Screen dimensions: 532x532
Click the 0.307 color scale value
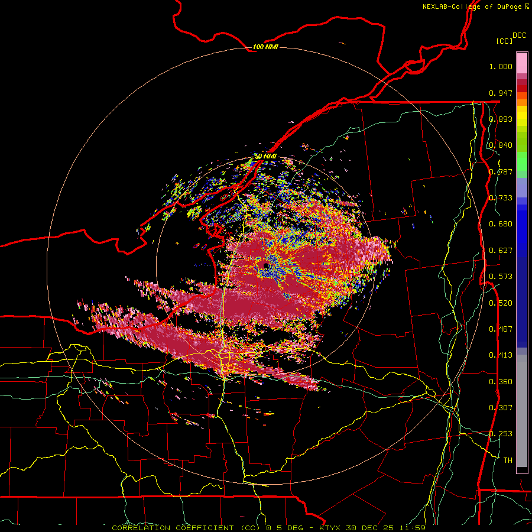coord(501,408)
